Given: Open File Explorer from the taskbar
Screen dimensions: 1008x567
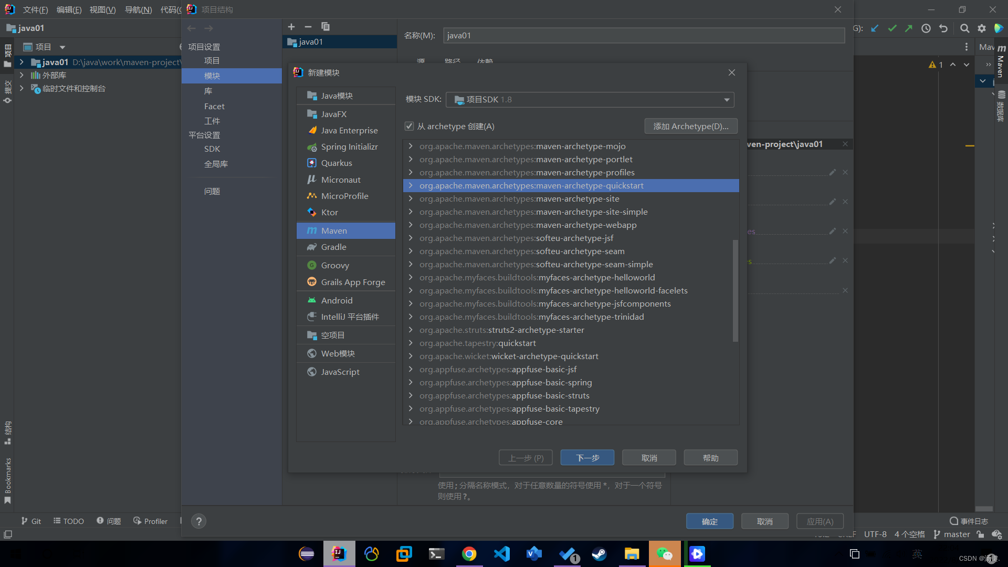Looking at the screenshot, I should click(632, 554).
